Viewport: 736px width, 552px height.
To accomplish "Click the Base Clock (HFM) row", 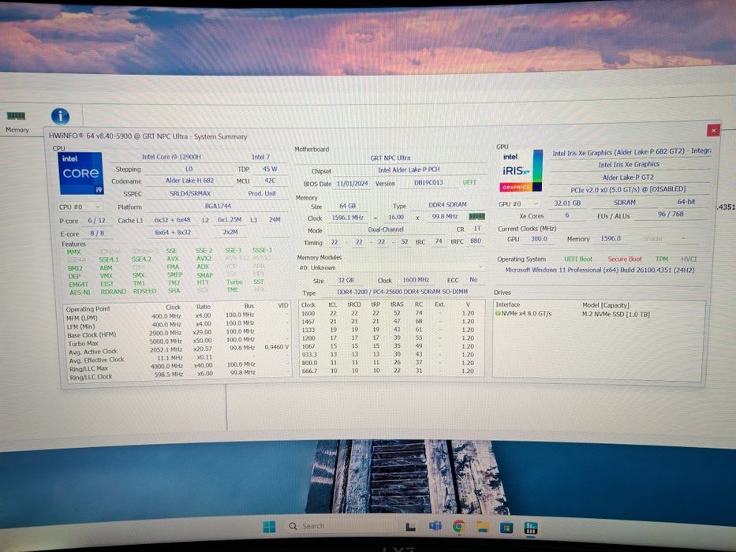I will pos(177,334).
